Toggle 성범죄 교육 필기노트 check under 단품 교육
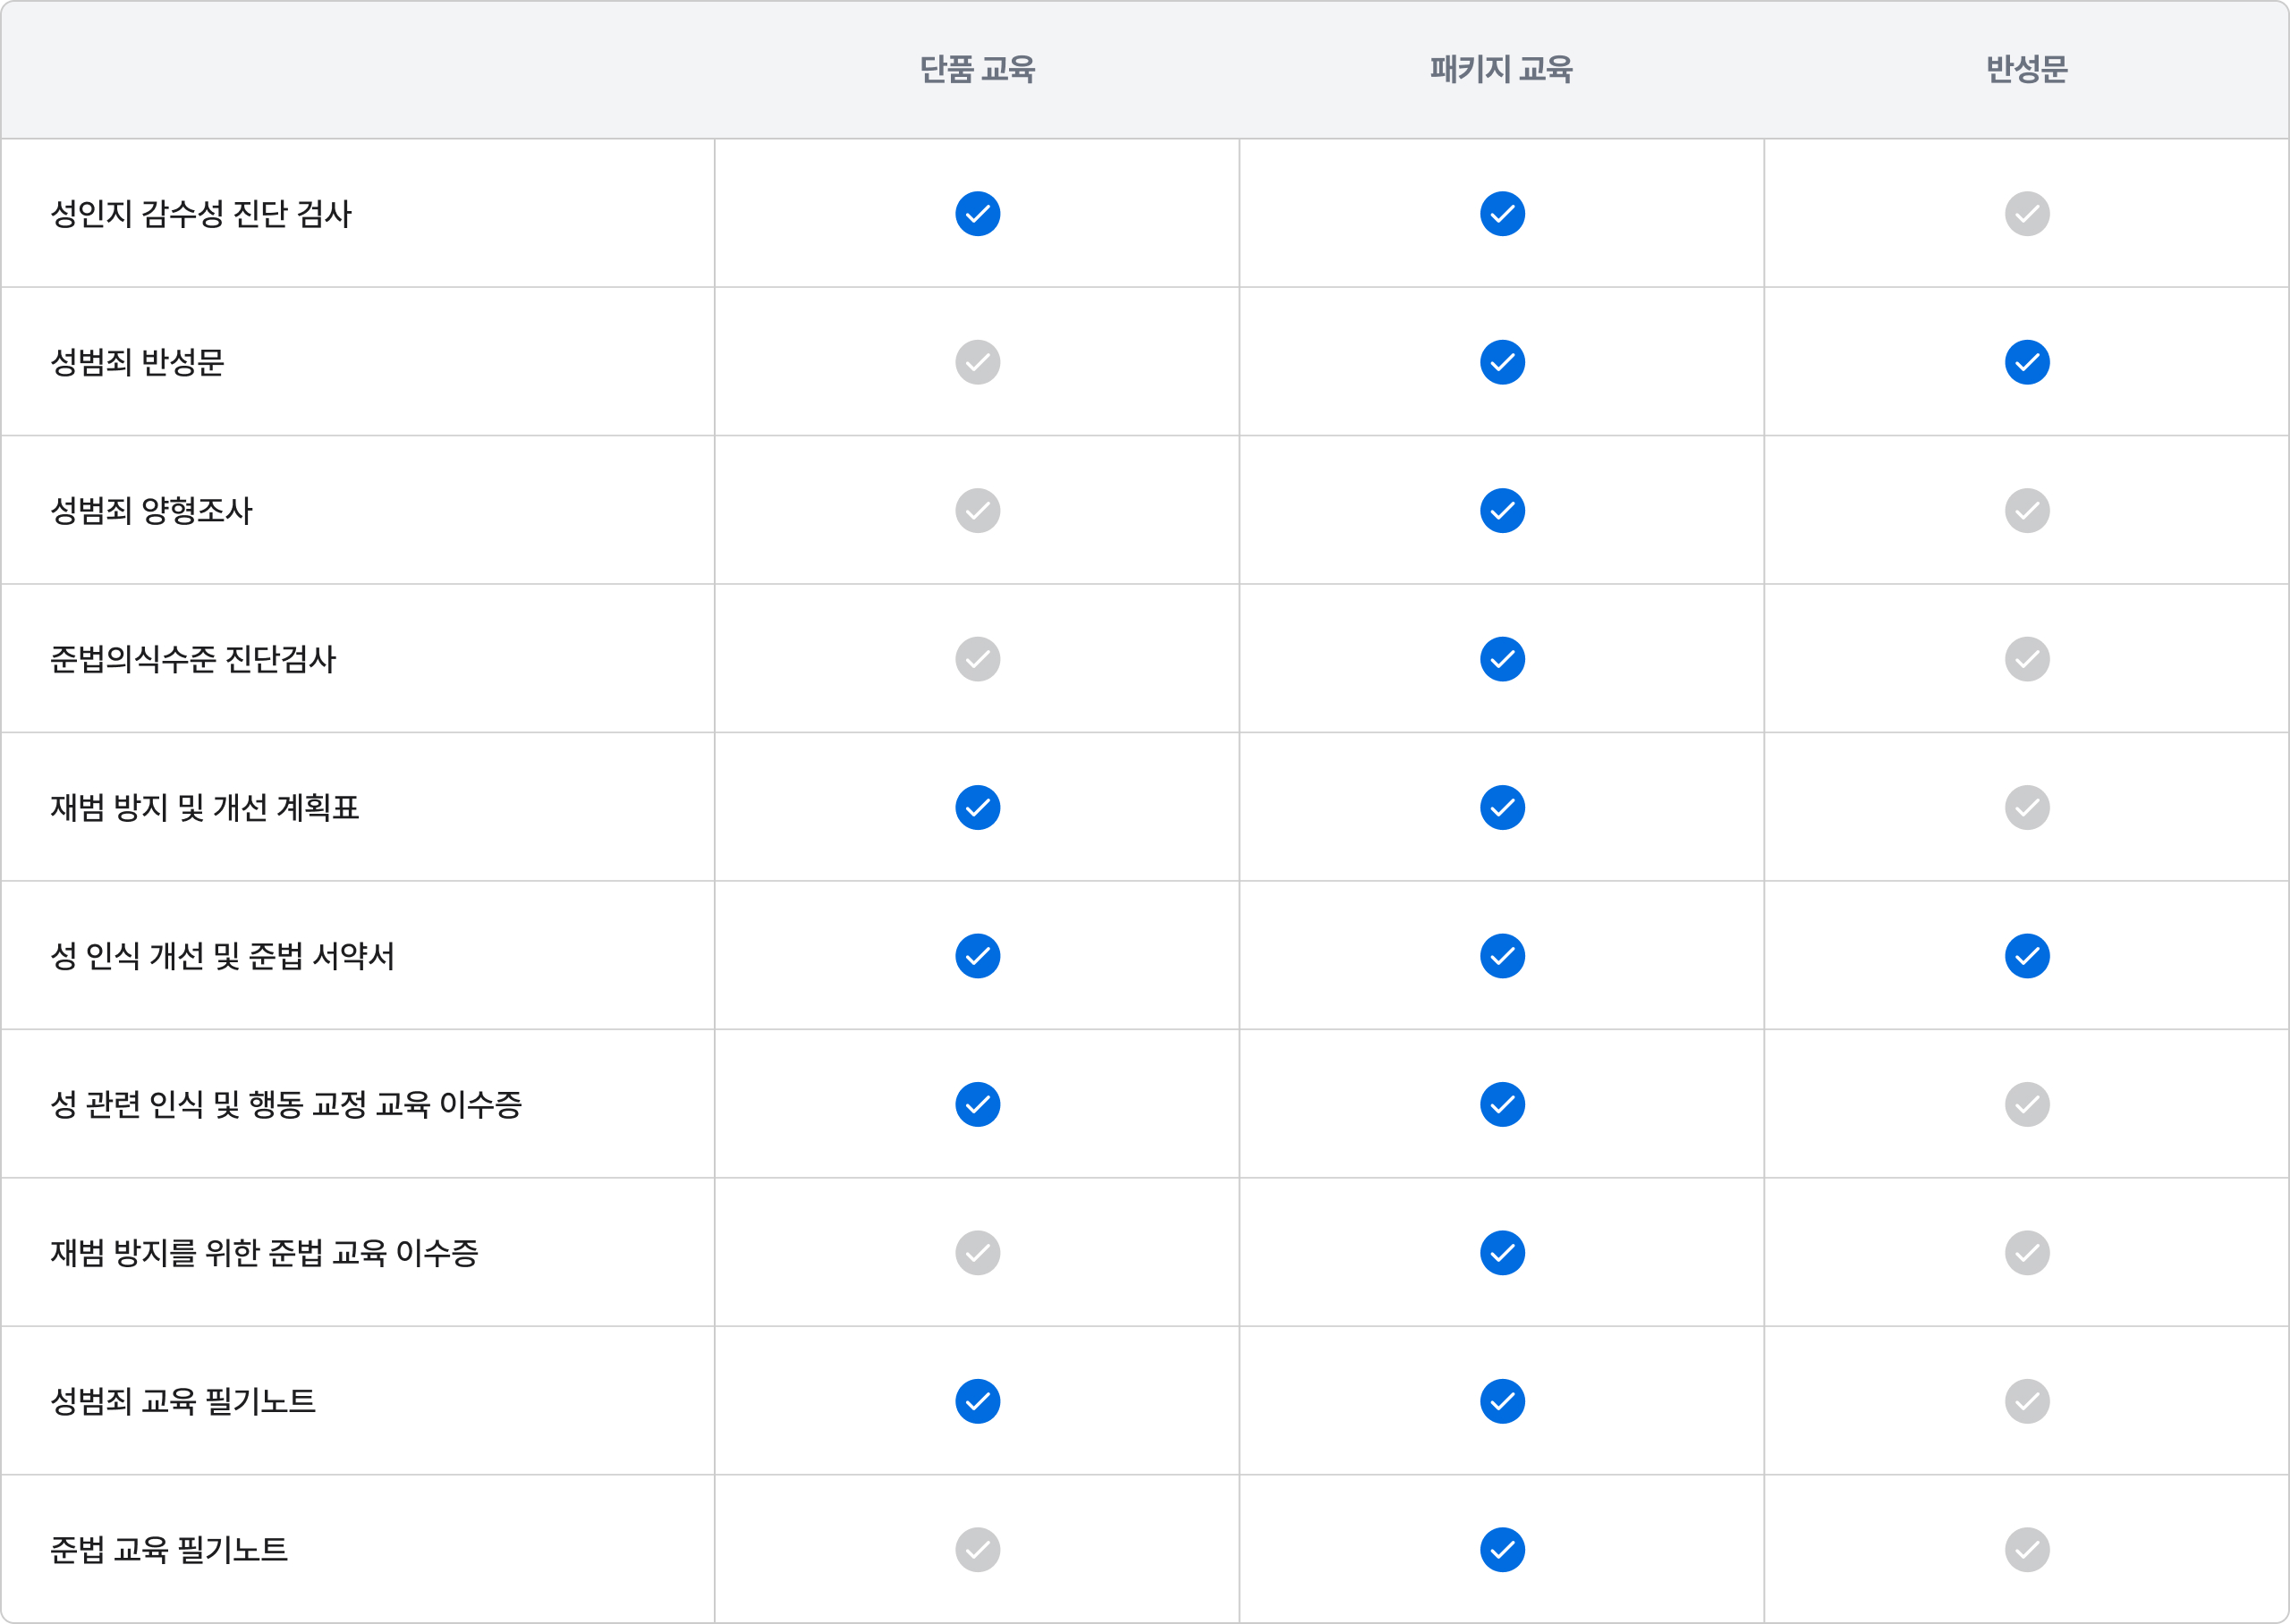Screen dimensions: 2290x1624 [x=977, y=1401]
